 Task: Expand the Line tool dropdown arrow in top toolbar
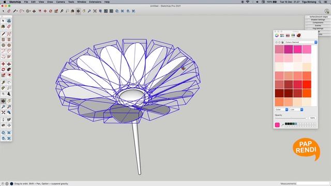17,11
